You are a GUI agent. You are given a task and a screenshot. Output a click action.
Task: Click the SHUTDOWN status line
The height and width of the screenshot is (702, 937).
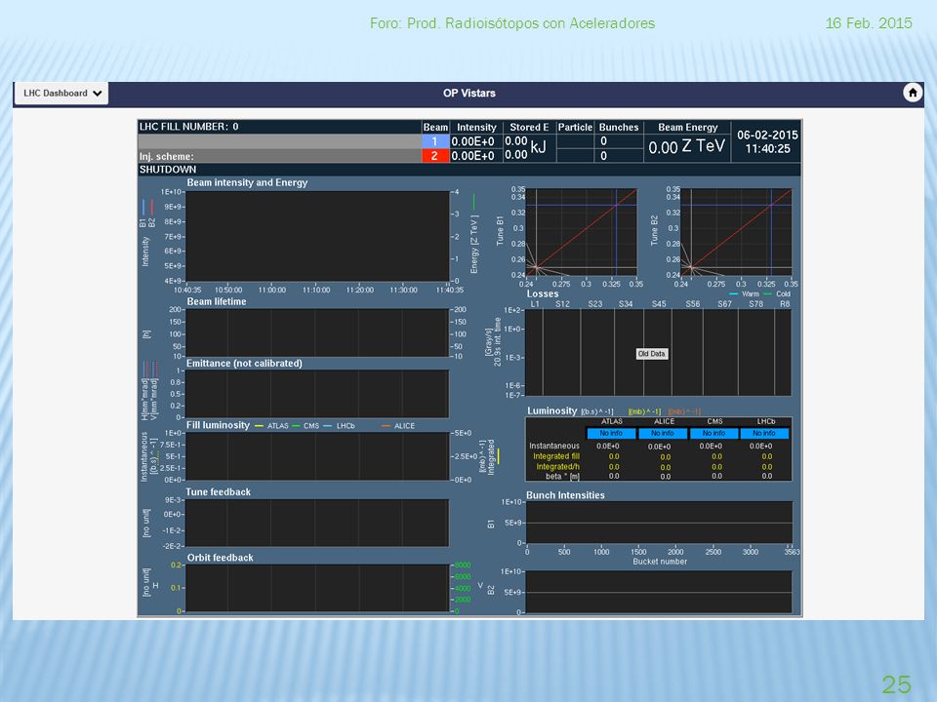(x=168, y=170)
